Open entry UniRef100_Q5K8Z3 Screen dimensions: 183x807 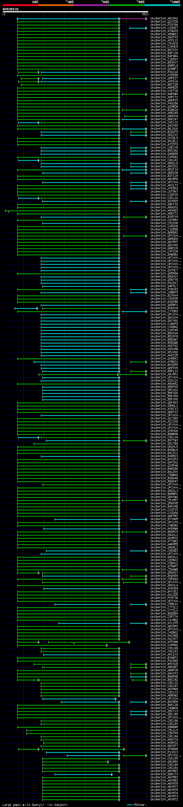point(164,573)
